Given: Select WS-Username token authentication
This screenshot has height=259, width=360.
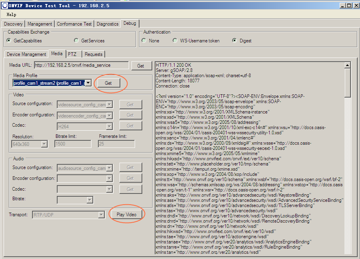Looking at the screenshot, I should click(x=175, y=41).
